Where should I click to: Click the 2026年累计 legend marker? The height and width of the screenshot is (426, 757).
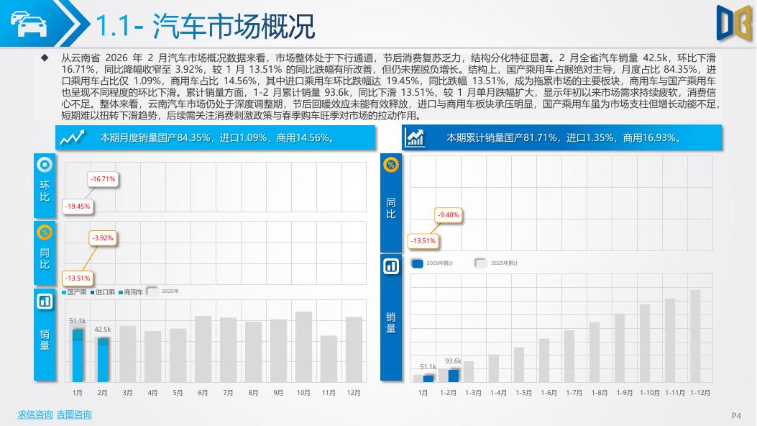[418, 263]
